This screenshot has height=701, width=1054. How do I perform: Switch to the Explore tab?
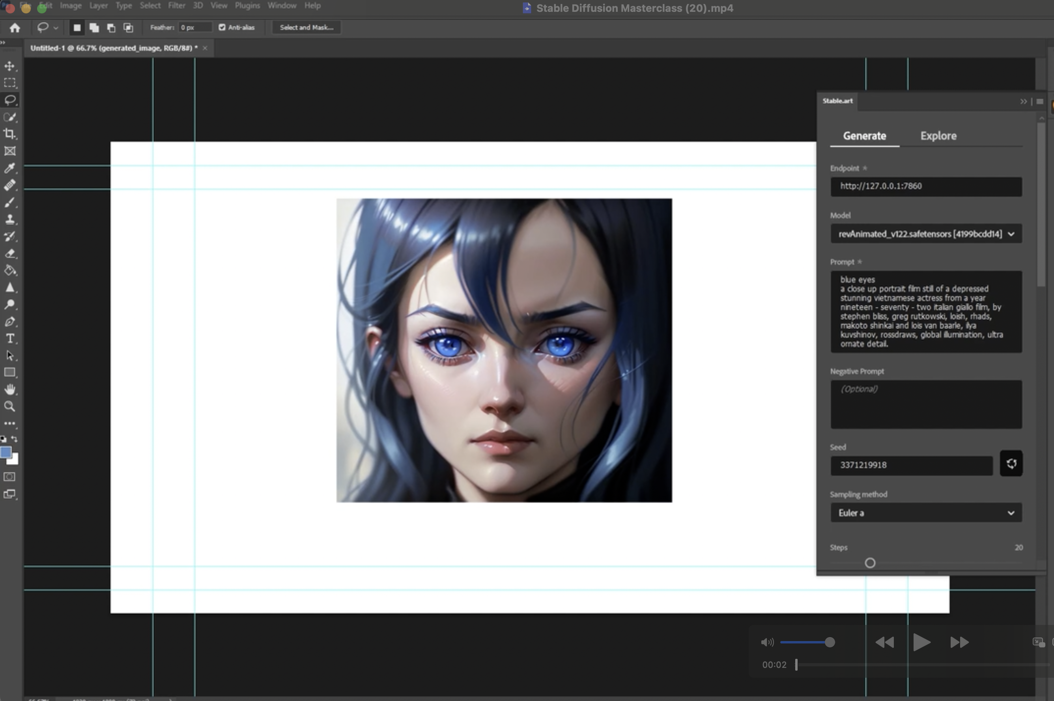click(x=938, y=136)
